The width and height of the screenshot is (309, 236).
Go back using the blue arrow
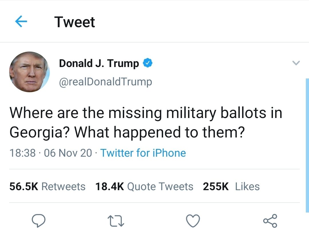(x=21, y=21)
